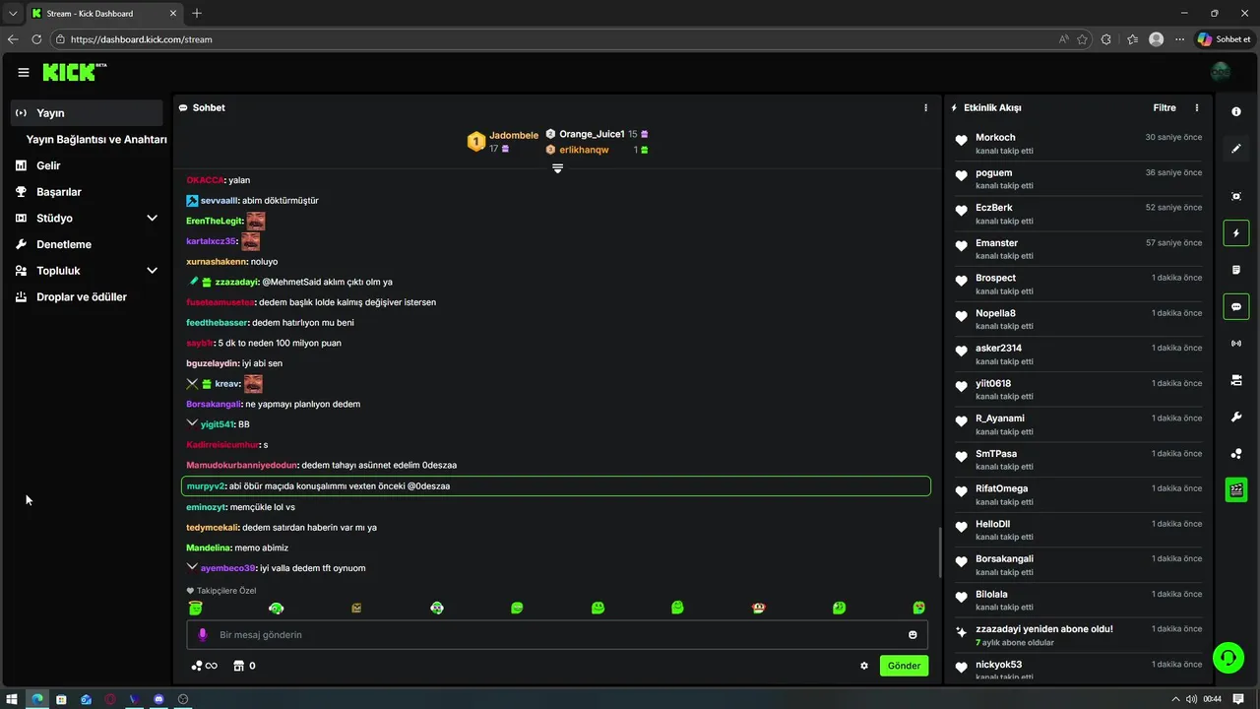The width and height of the screenshot is (1260, 709).
Task: Select the Yayın sidebar item
Action: [x=87, y=113]
